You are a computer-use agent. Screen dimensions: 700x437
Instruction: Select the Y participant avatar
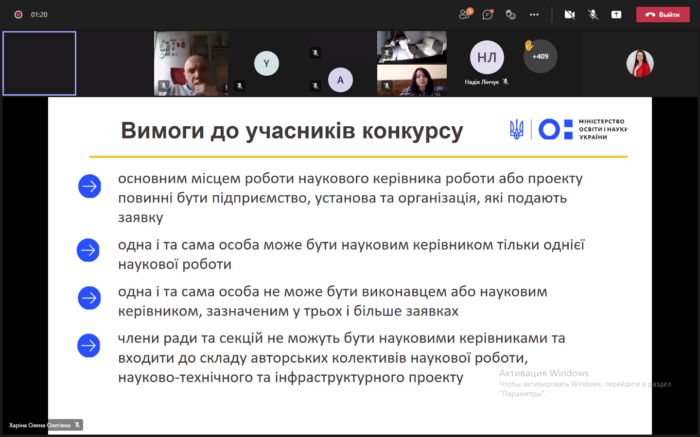pos(266,63)
